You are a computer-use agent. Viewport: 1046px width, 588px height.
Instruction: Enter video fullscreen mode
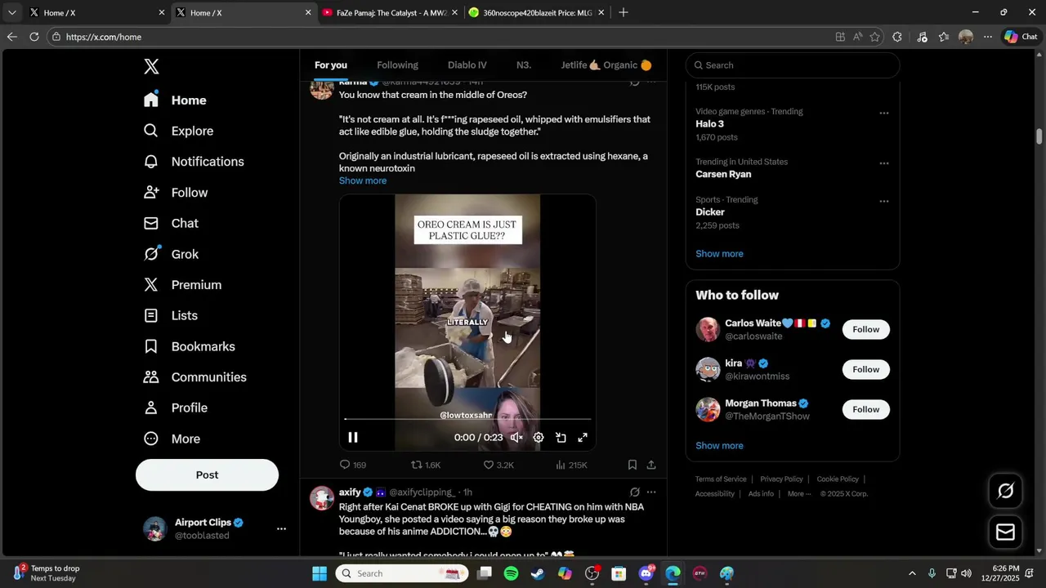(583, 438)
